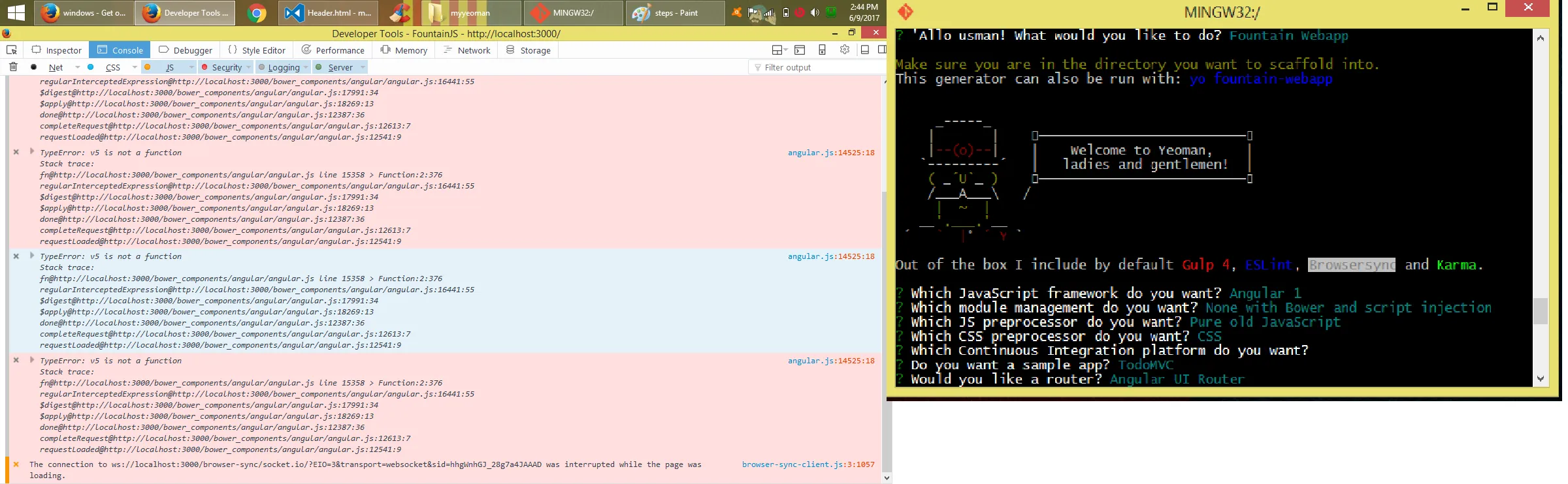
Task: Select the Console tab
Action: point(120,50)
